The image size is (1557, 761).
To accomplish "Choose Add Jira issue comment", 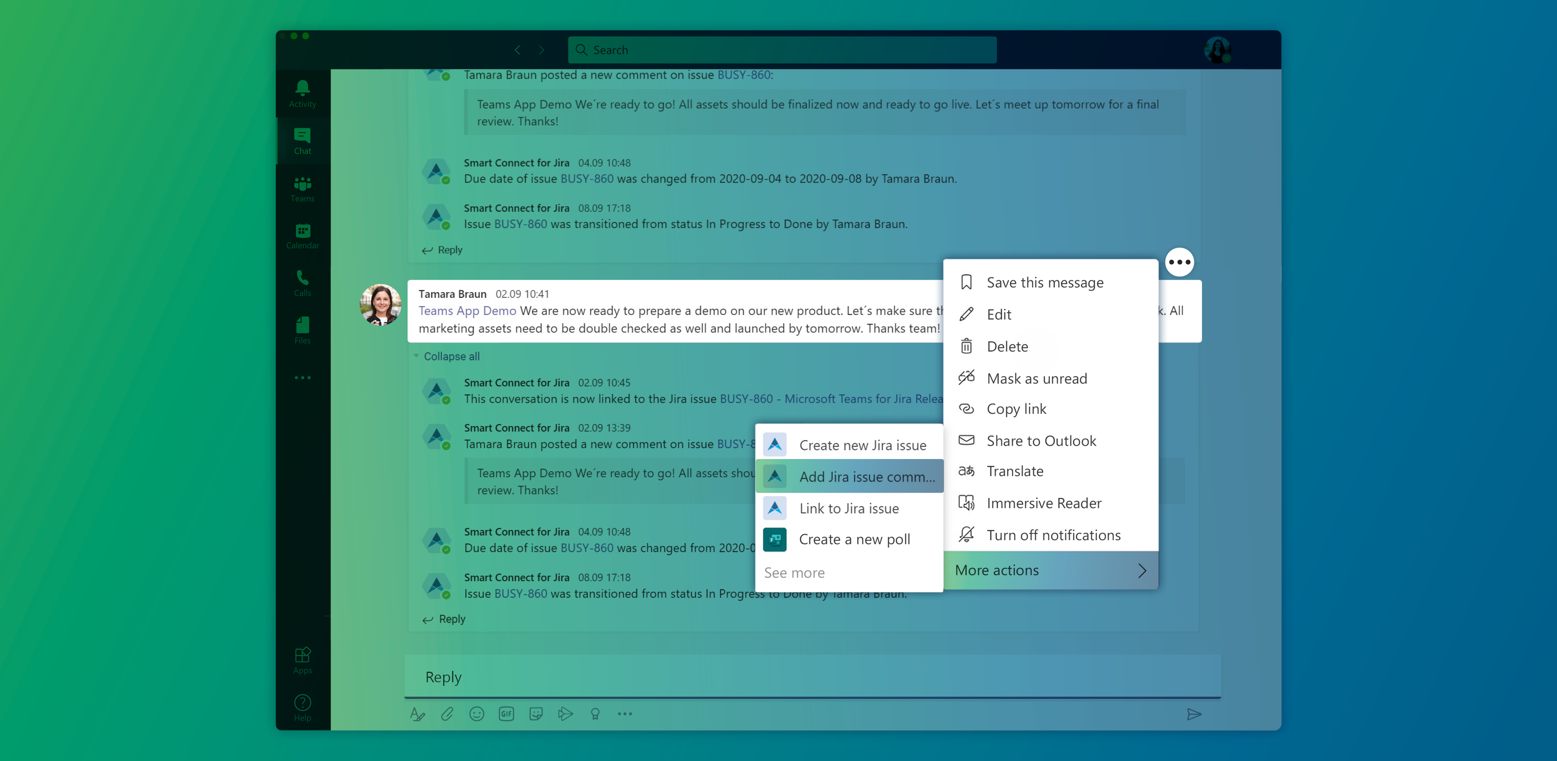I will click(x=849, y=476).
